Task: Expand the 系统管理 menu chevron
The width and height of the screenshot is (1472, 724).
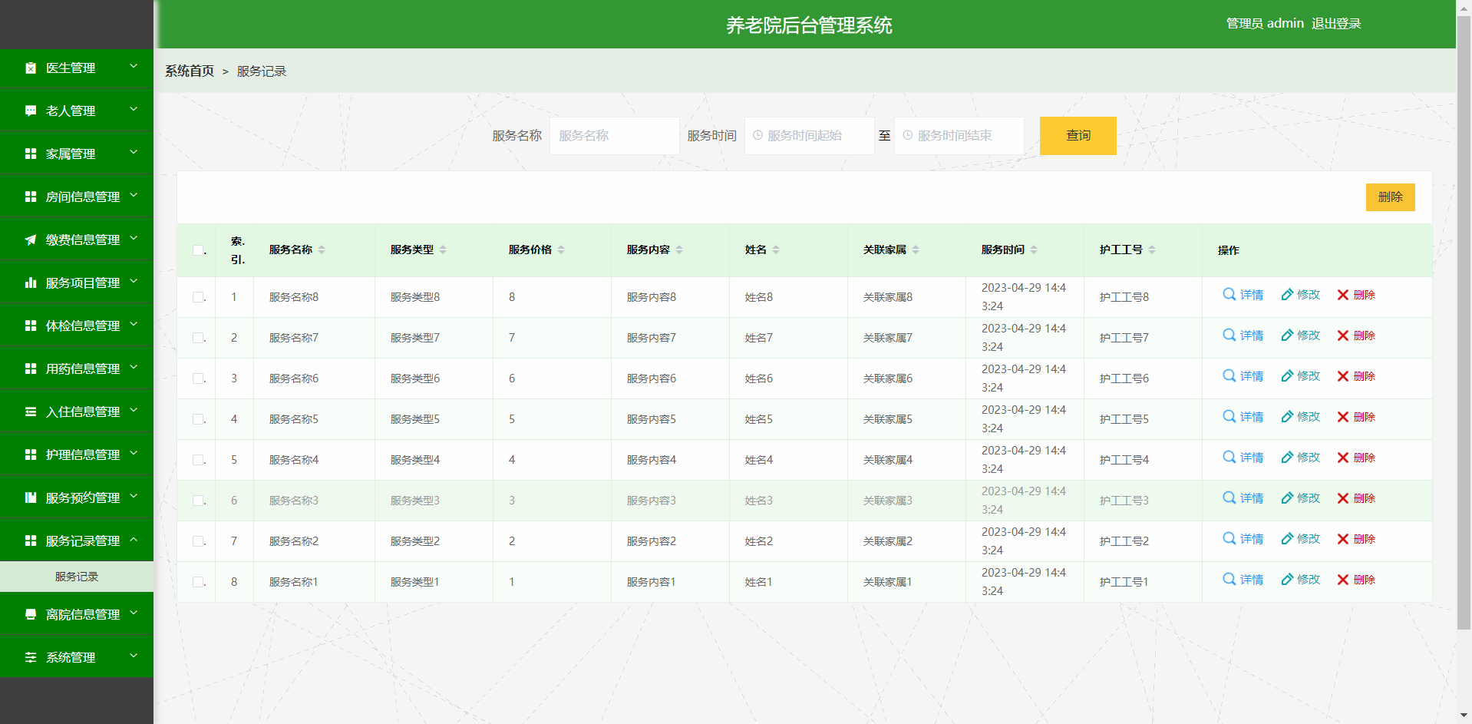Action: coord(134,656)
